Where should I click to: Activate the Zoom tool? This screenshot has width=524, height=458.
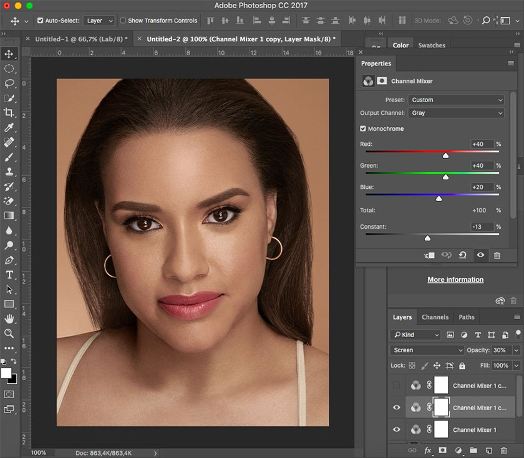tap(9, 333)
